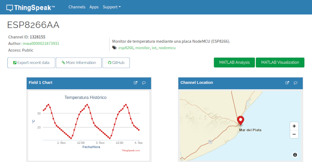
Task: Click the tags icon before esp8266
Action: [114, 48]
